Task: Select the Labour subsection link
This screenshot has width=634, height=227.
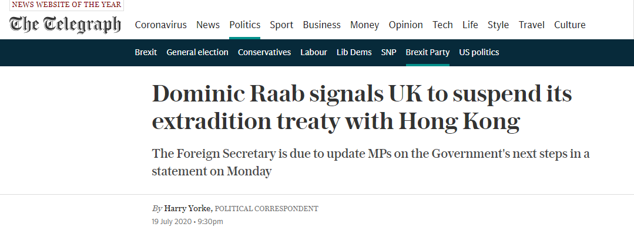Action: pyautogui.click(x=313, y=52)
